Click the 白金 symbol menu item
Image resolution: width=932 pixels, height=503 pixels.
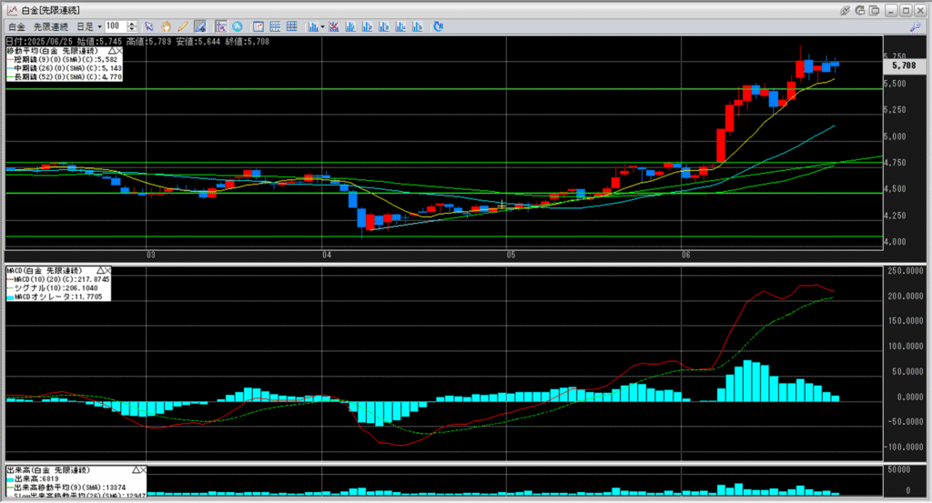[x=15, y=26]
